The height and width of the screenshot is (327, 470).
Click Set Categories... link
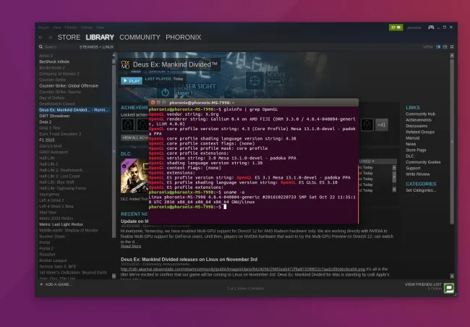coord(421,190)
